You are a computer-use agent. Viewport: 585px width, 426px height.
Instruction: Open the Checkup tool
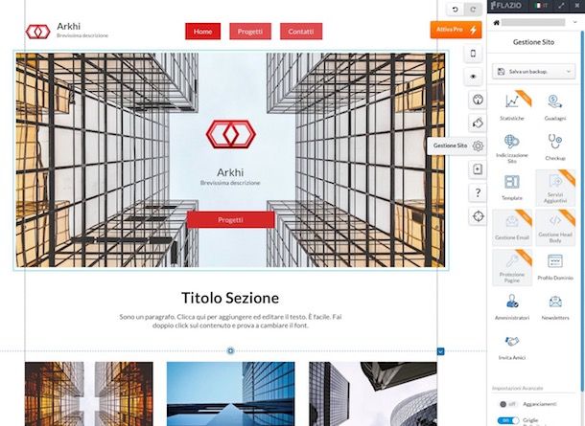pyautogui.click(x=555, y=147)
